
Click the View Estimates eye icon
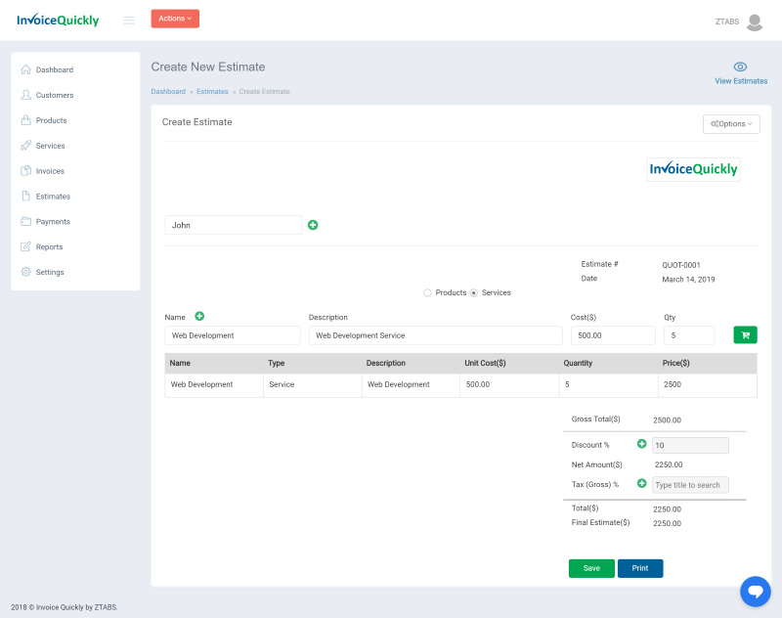(740, 67)
